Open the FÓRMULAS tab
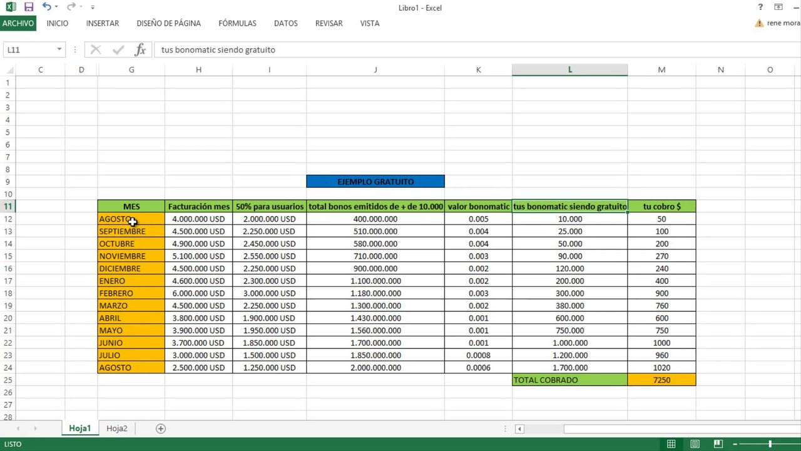The width and height of the screenshot is (801, 451). 237,23
